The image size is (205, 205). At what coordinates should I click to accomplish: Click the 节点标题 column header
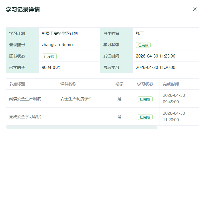tap(17, 84)
